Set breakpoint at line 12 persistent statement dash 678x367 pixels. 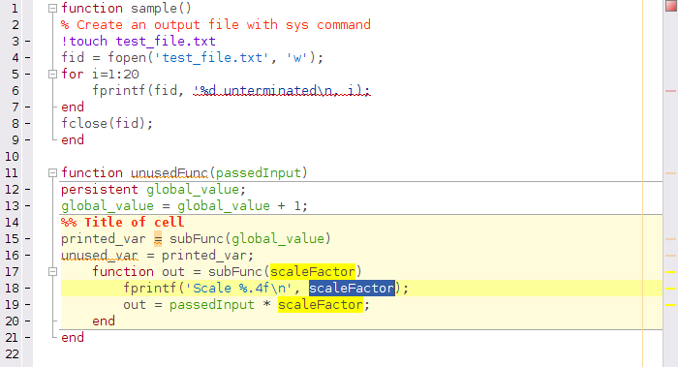28,190
